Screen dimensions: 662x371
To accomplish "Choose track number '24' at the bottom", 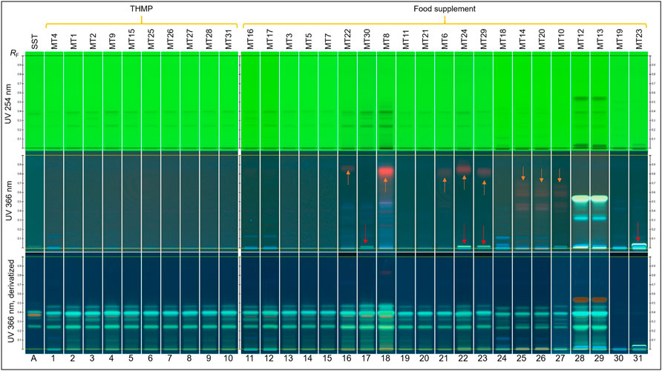I will (502, 359).
